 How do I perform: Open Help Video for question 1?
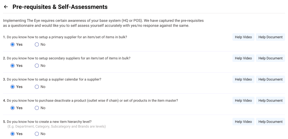tap(243, 37)
